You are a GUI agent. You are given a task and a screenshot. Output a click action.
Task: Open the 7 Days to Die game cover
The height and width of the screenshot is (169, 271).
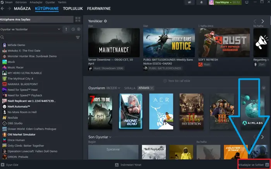tap(100, 111)
